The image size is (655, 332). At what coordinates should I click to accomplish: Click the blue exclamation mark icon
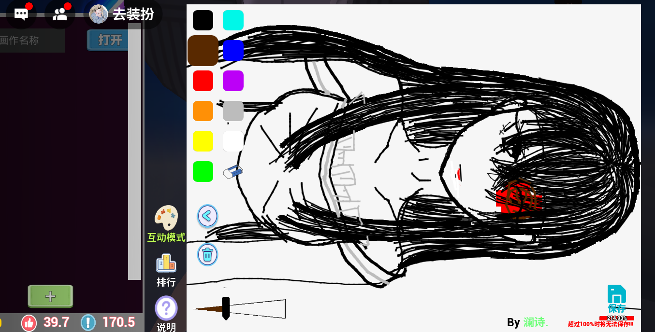point(88,322)
